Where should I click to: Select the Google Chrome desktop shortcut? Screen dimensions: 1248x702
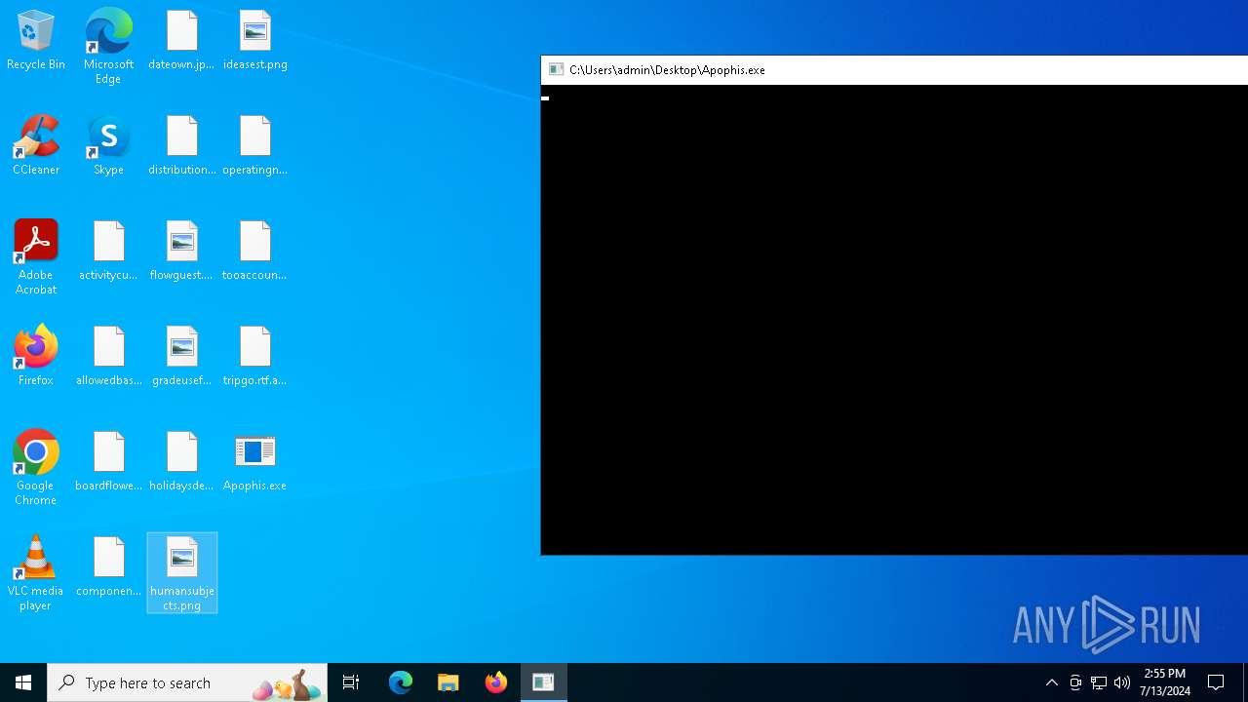click(36, 468)
